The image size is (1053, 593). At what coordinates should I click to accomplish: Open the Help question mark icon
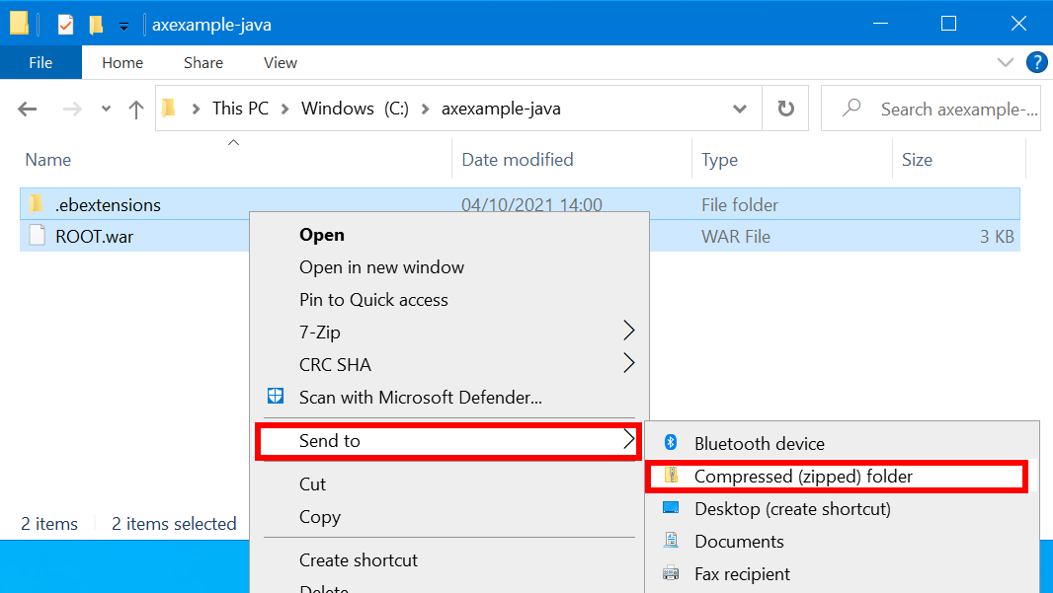1037,62
